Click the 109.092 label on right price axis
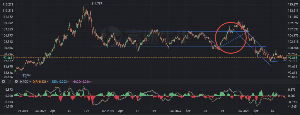This screenshot has width=300, height=115. click(x=293, y=23)
